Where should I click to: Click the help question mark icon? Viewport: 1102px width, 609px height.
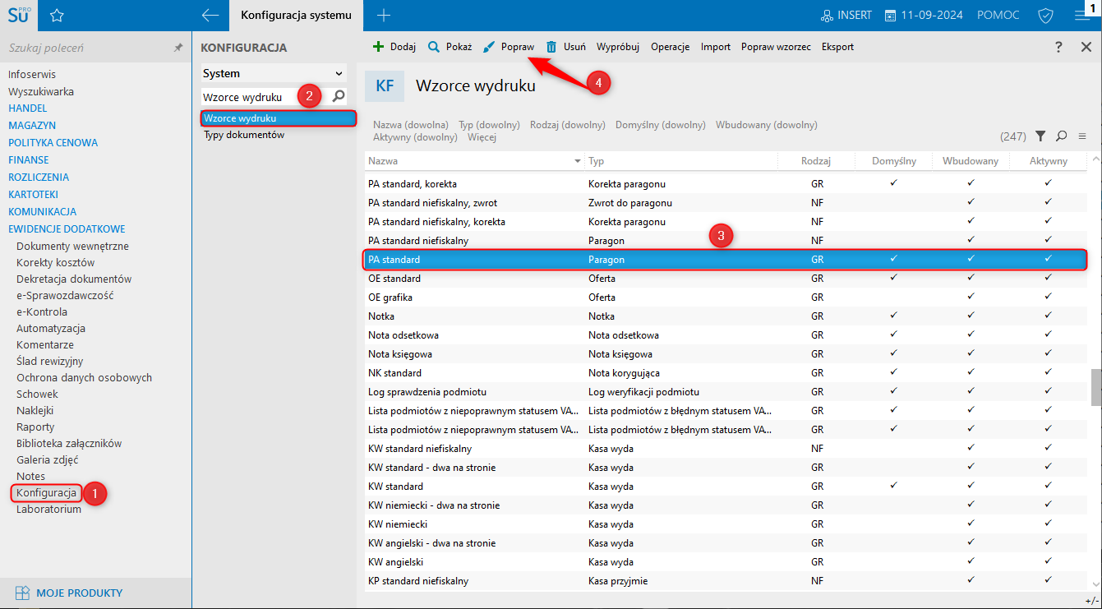pos(1059,47)
